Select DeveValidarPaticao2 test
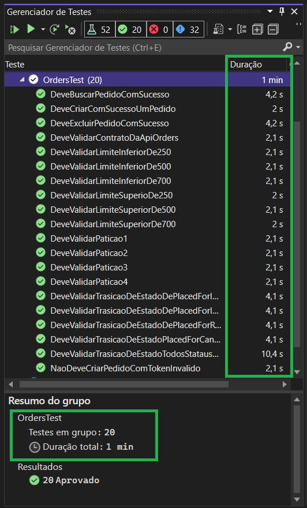 pyautogui.click(x=89, y=253)
